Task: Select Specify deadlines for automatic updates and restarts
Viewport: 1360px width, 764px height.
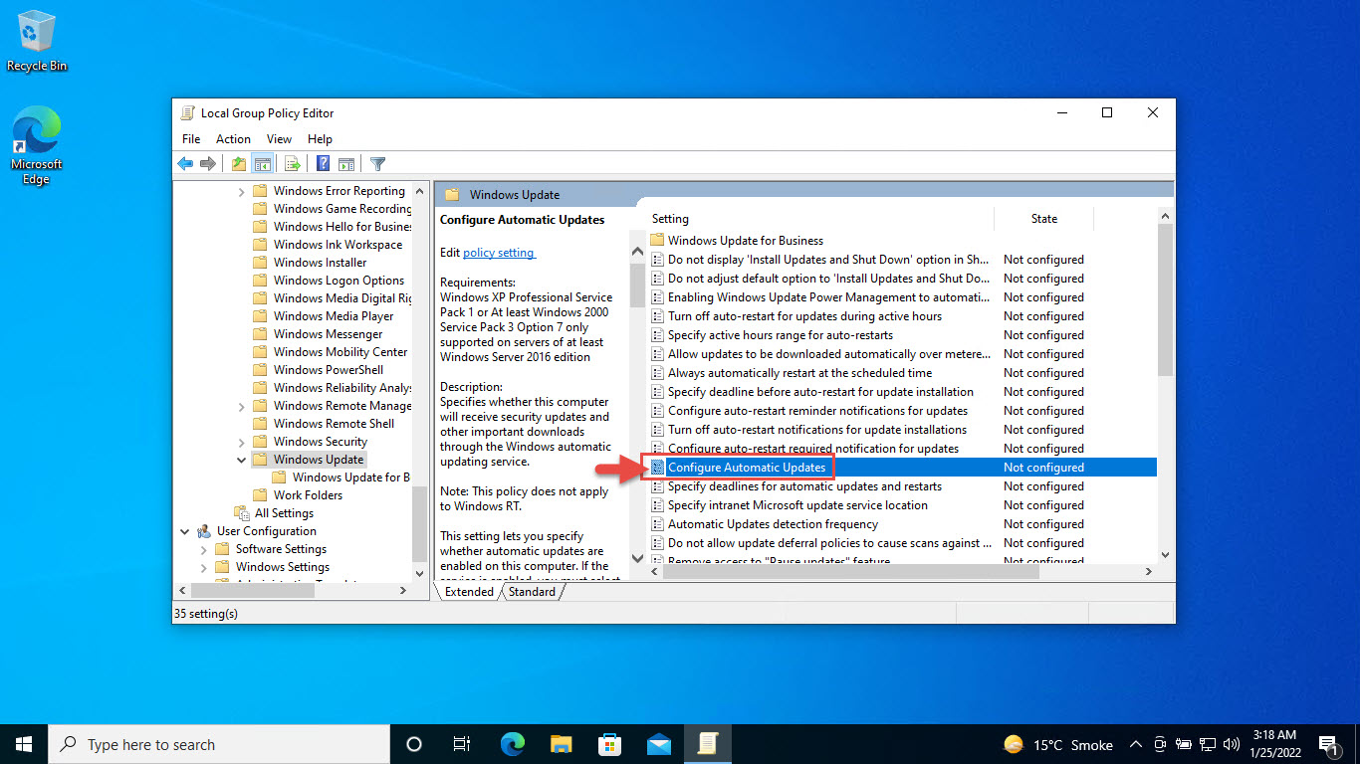Action: click(x=804, y=486)
